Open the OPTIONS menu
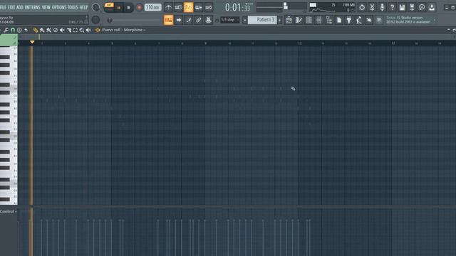The width and height of the screenshot is (456, 256). point(59,7)
